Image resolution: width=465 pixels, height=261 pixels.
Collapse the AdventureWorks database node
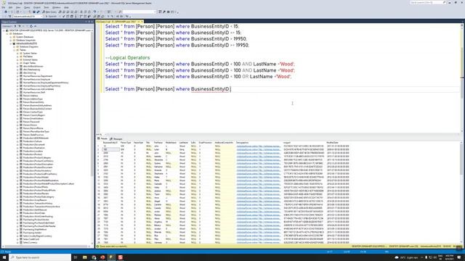pos(11,43)
